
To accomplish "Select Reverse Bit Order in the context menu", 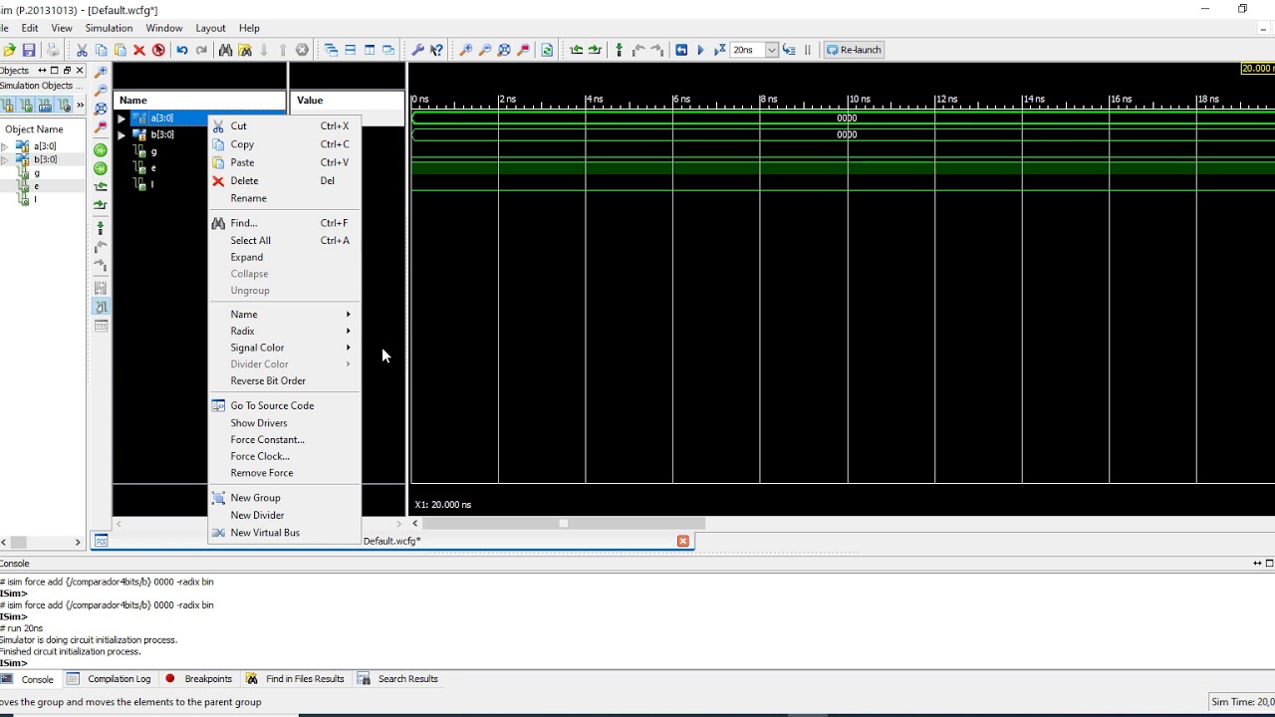I will 284,380.
